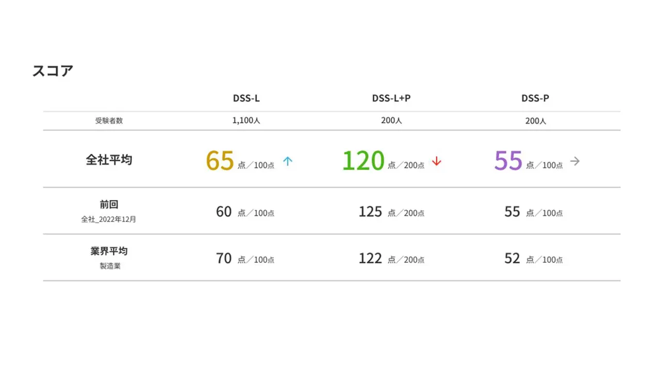Click the 全社平均 row label
Image resolution: width=660 pixels, height=371 pixels.
point(109,160)
